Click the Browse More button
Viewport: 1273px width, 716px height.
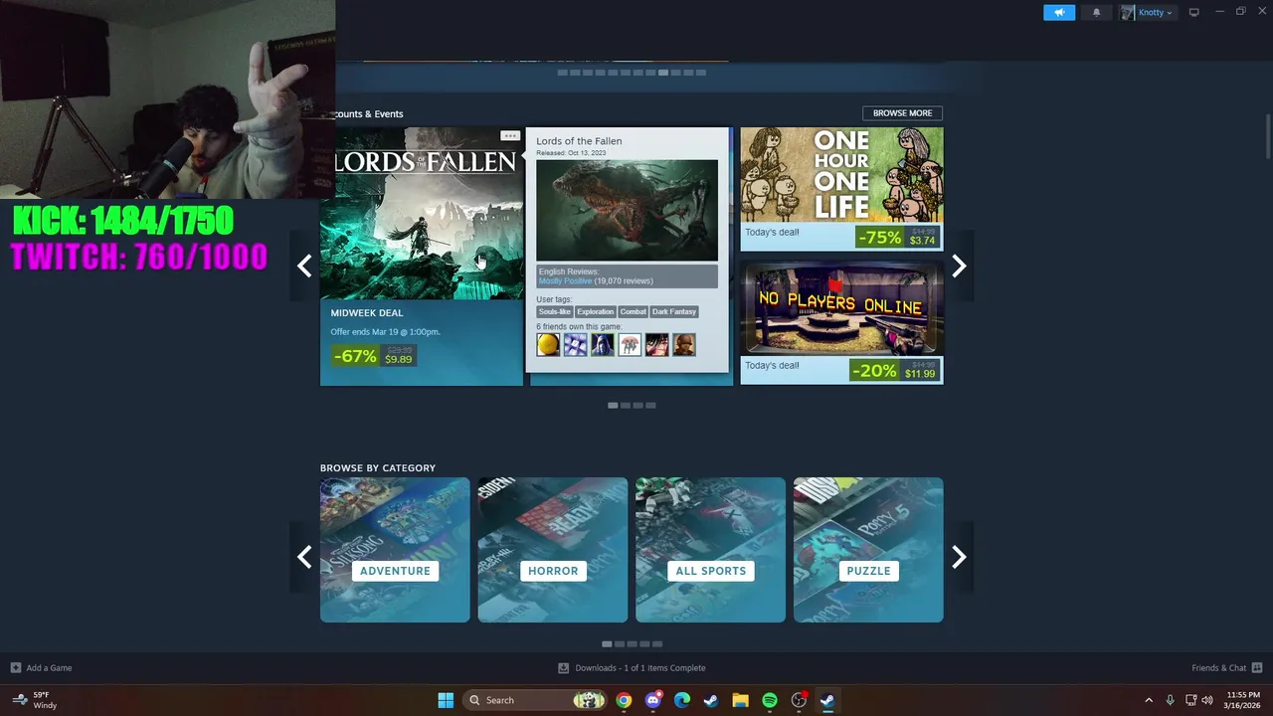pos(902,113)
